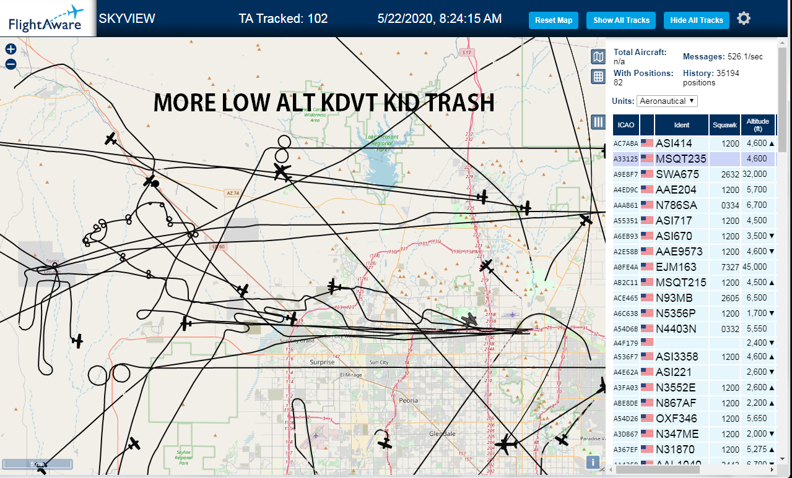
Task: Click the US flag in SWA675 row
Action: point(646,174)
